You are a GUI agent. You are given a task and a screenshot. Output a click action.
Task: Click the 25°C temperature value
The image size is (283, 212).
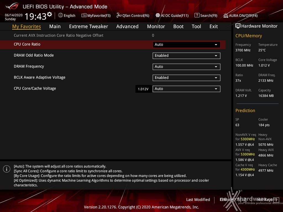click(262, 50)
